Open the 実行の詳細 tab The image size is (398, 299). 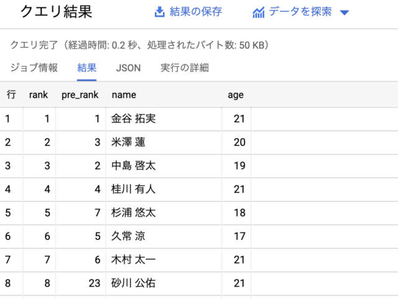[x=184, y=68]
